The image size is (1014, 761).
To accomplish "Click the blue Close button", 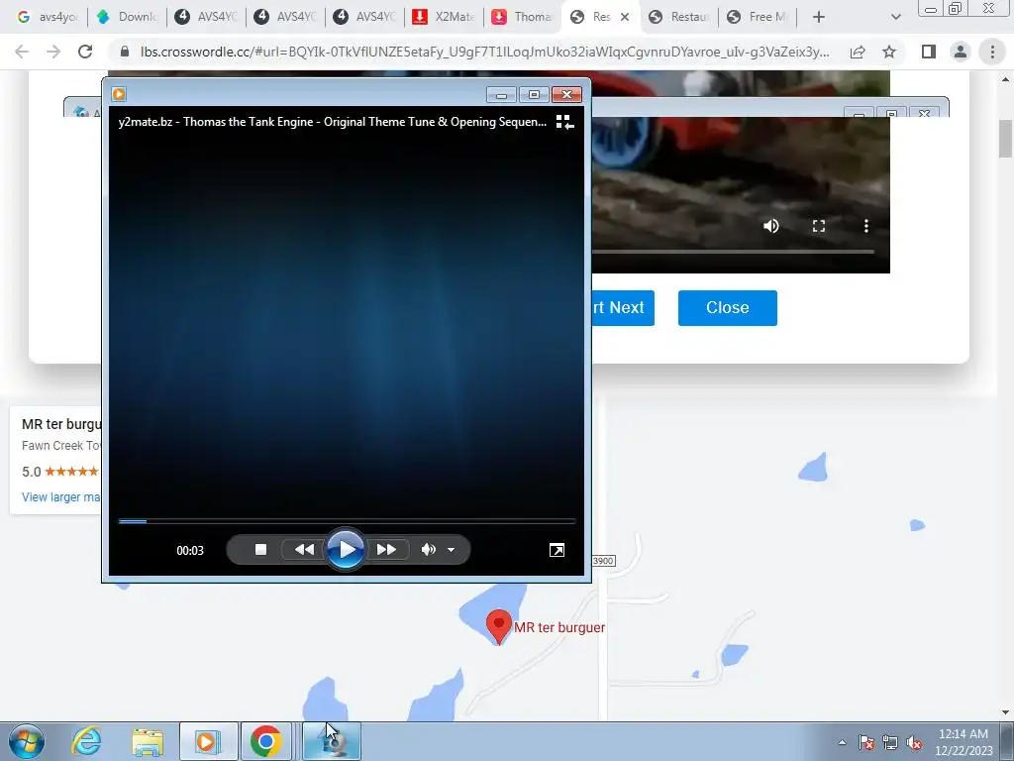I will (x=728, y=308).
